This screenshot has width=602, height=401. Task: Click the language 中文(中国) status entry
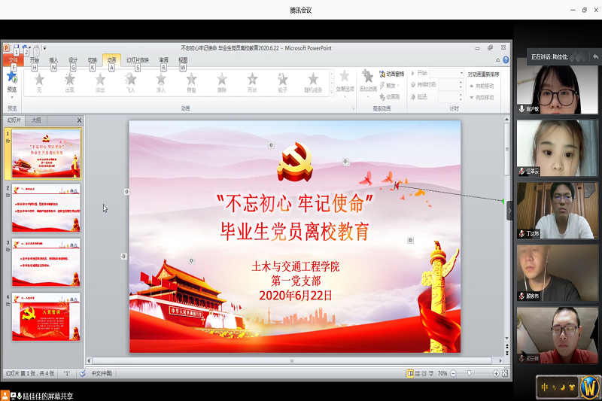[x=102, y=373]
